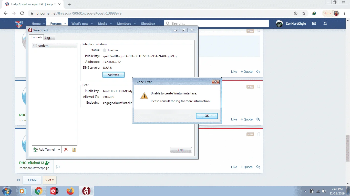
Task: Select the Tunnels tab
Action: [x=36, y=37]
